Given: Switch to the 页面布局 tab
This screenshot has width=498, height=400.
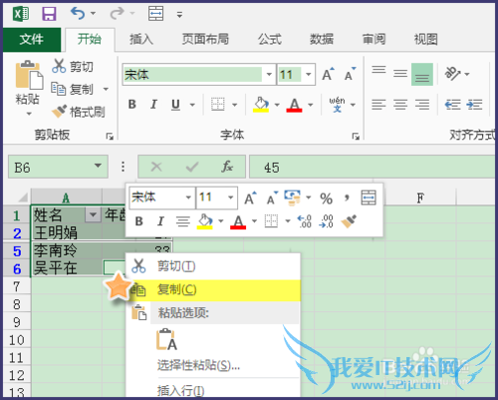Looking at the screenshot, I should [205, 39].
